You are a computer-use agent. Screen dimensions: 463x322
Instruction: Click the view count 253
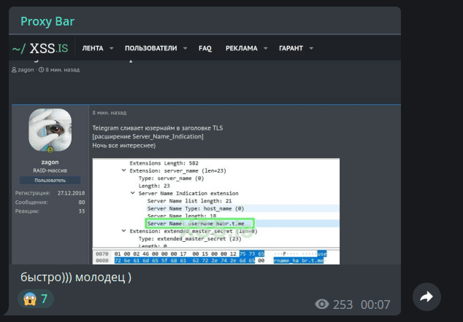tap(343, 305)
